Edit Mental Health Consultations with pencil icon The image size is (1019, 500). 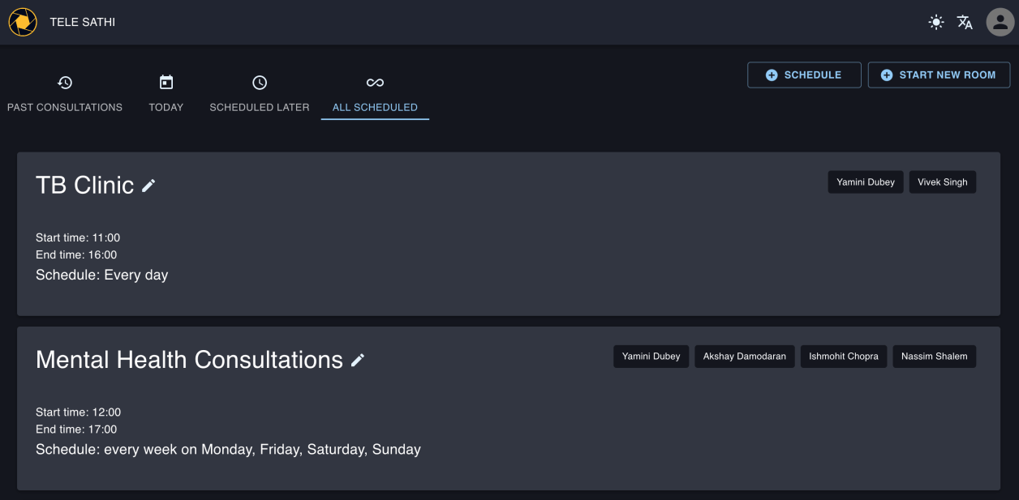click(x=358, y=360)
